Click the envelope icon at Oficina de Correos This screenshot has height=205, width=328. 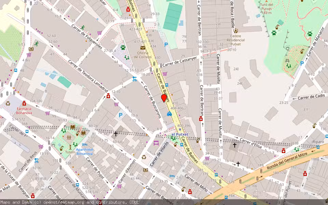pyautogui.click(x=142, y=48)
